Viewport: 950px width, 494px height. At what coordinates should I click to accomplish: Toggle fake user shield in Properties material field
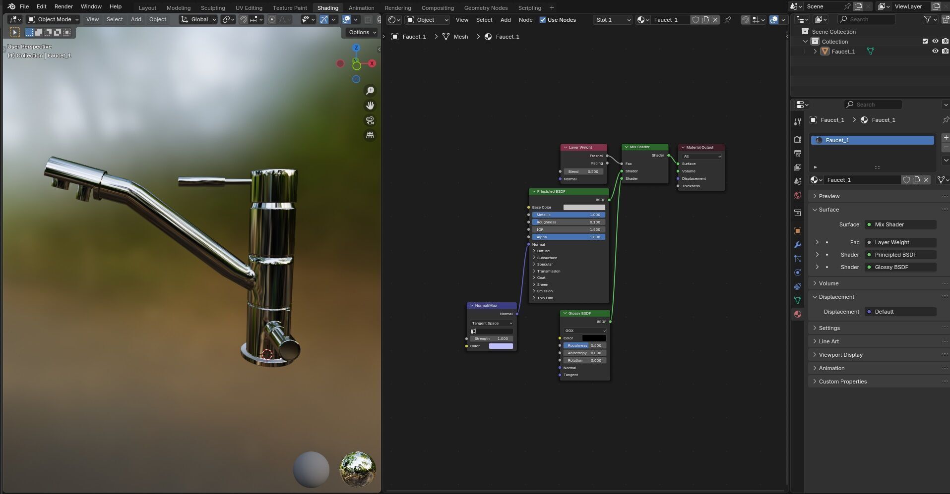906,180
